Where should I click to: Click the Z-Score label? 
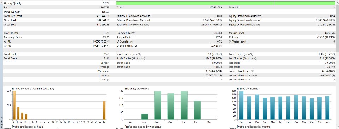(x=233, y=37)
